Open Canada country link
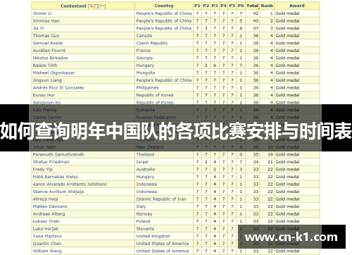This screenshot has height=255, width=352. (x=144, y=36)
